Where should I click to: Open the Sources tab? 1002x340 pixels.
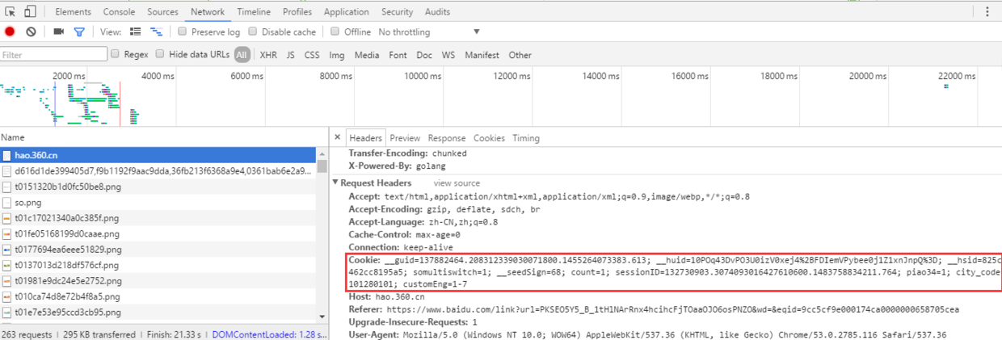[x=163, y=12]
